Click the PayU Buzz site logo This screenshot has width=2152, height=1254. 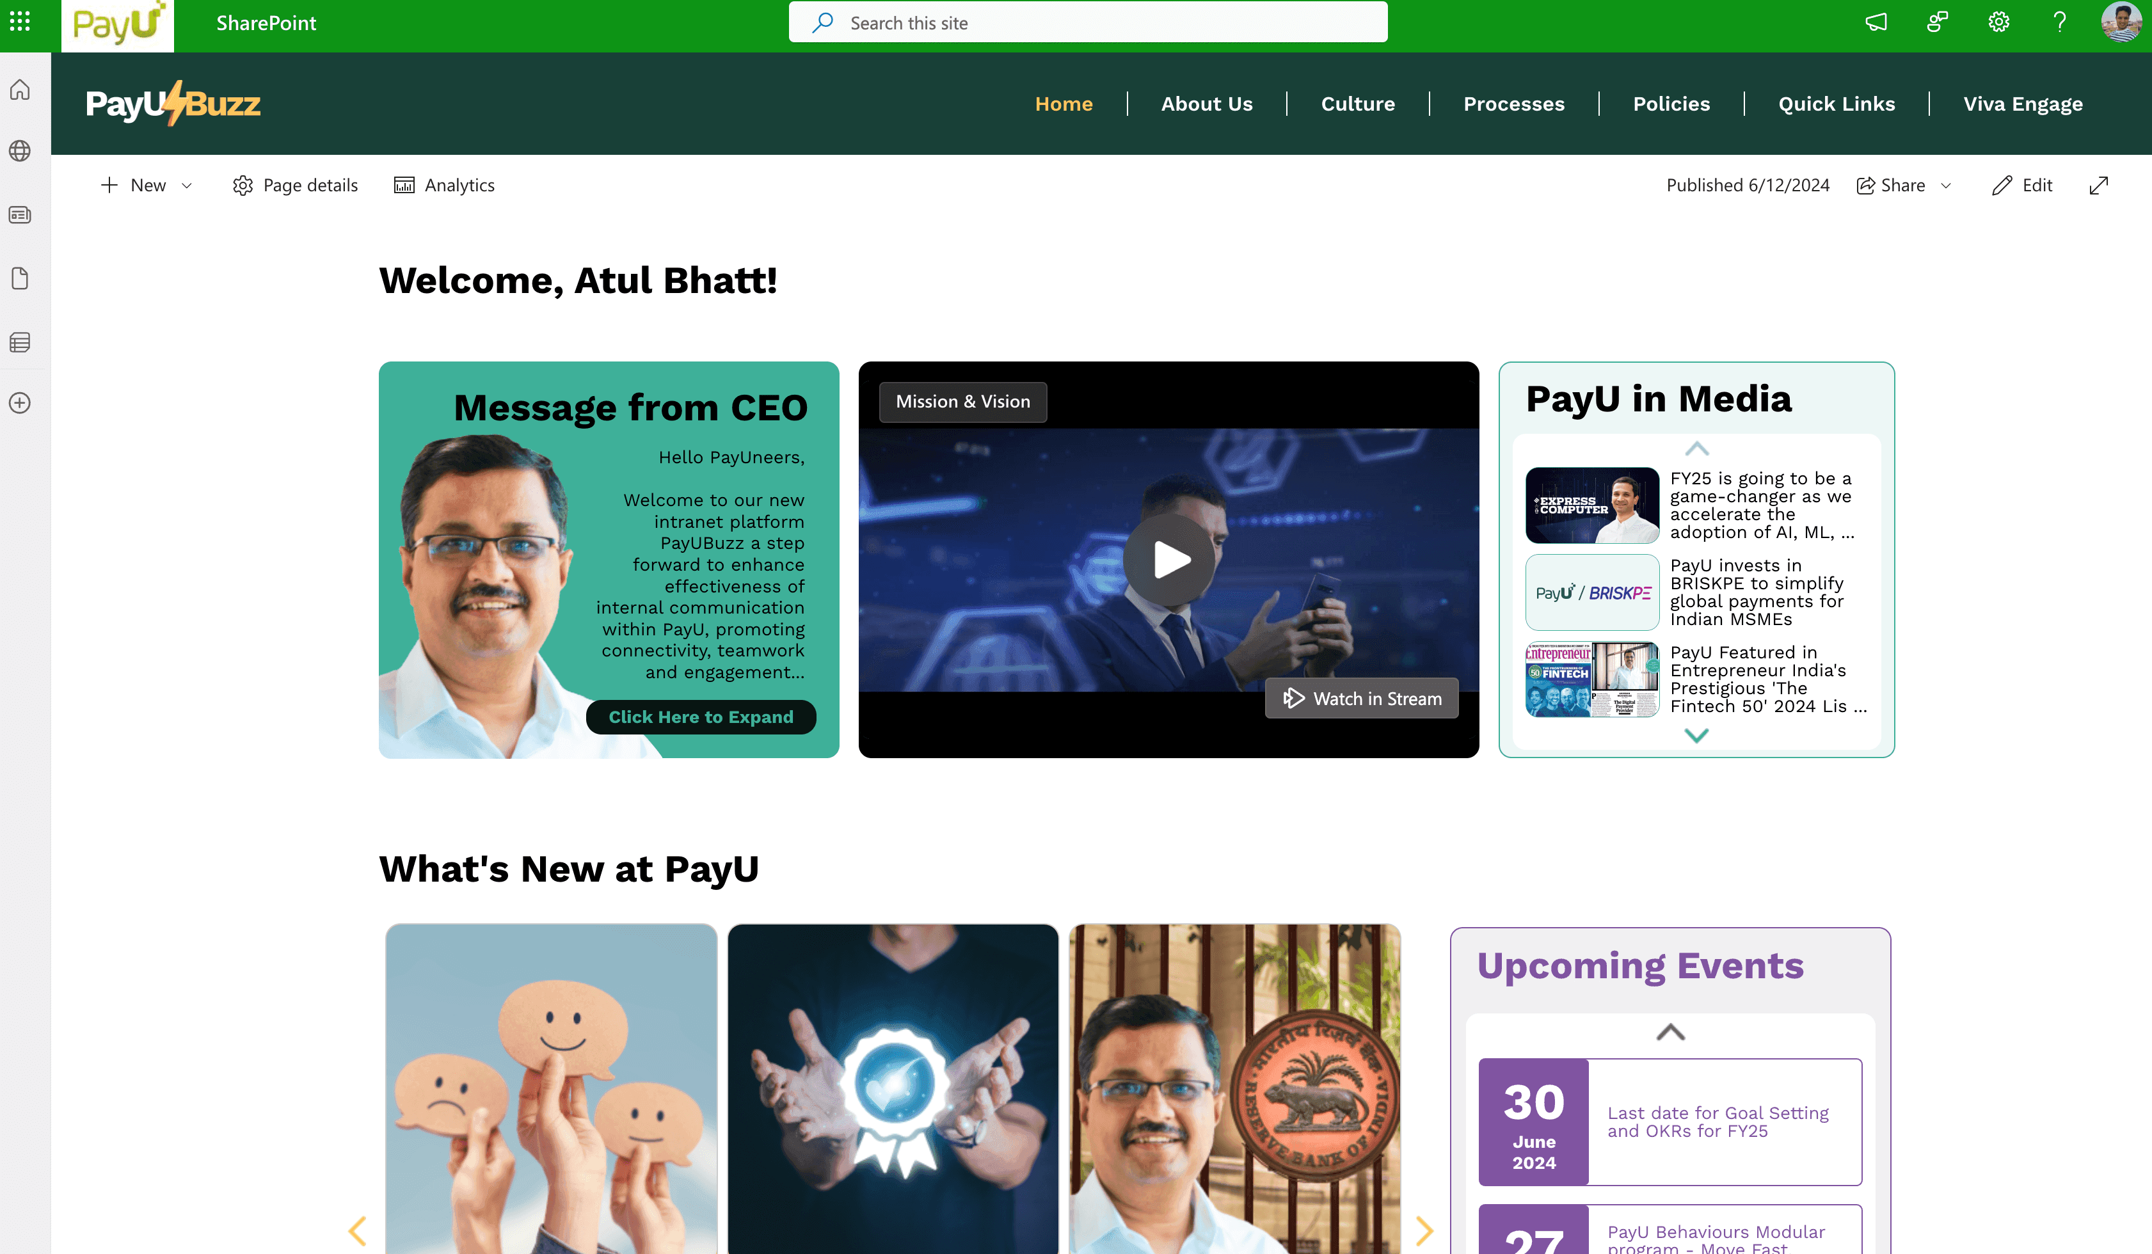click(173, 103)
